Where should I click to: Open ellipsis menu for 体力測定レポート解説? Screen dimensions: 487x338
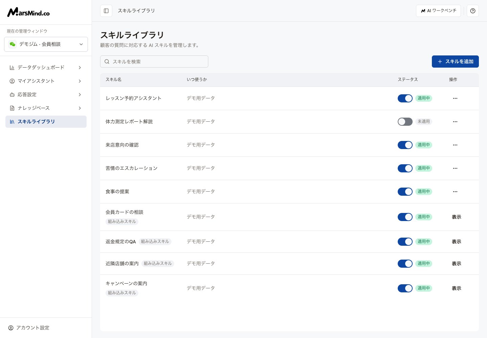[455, 122]
